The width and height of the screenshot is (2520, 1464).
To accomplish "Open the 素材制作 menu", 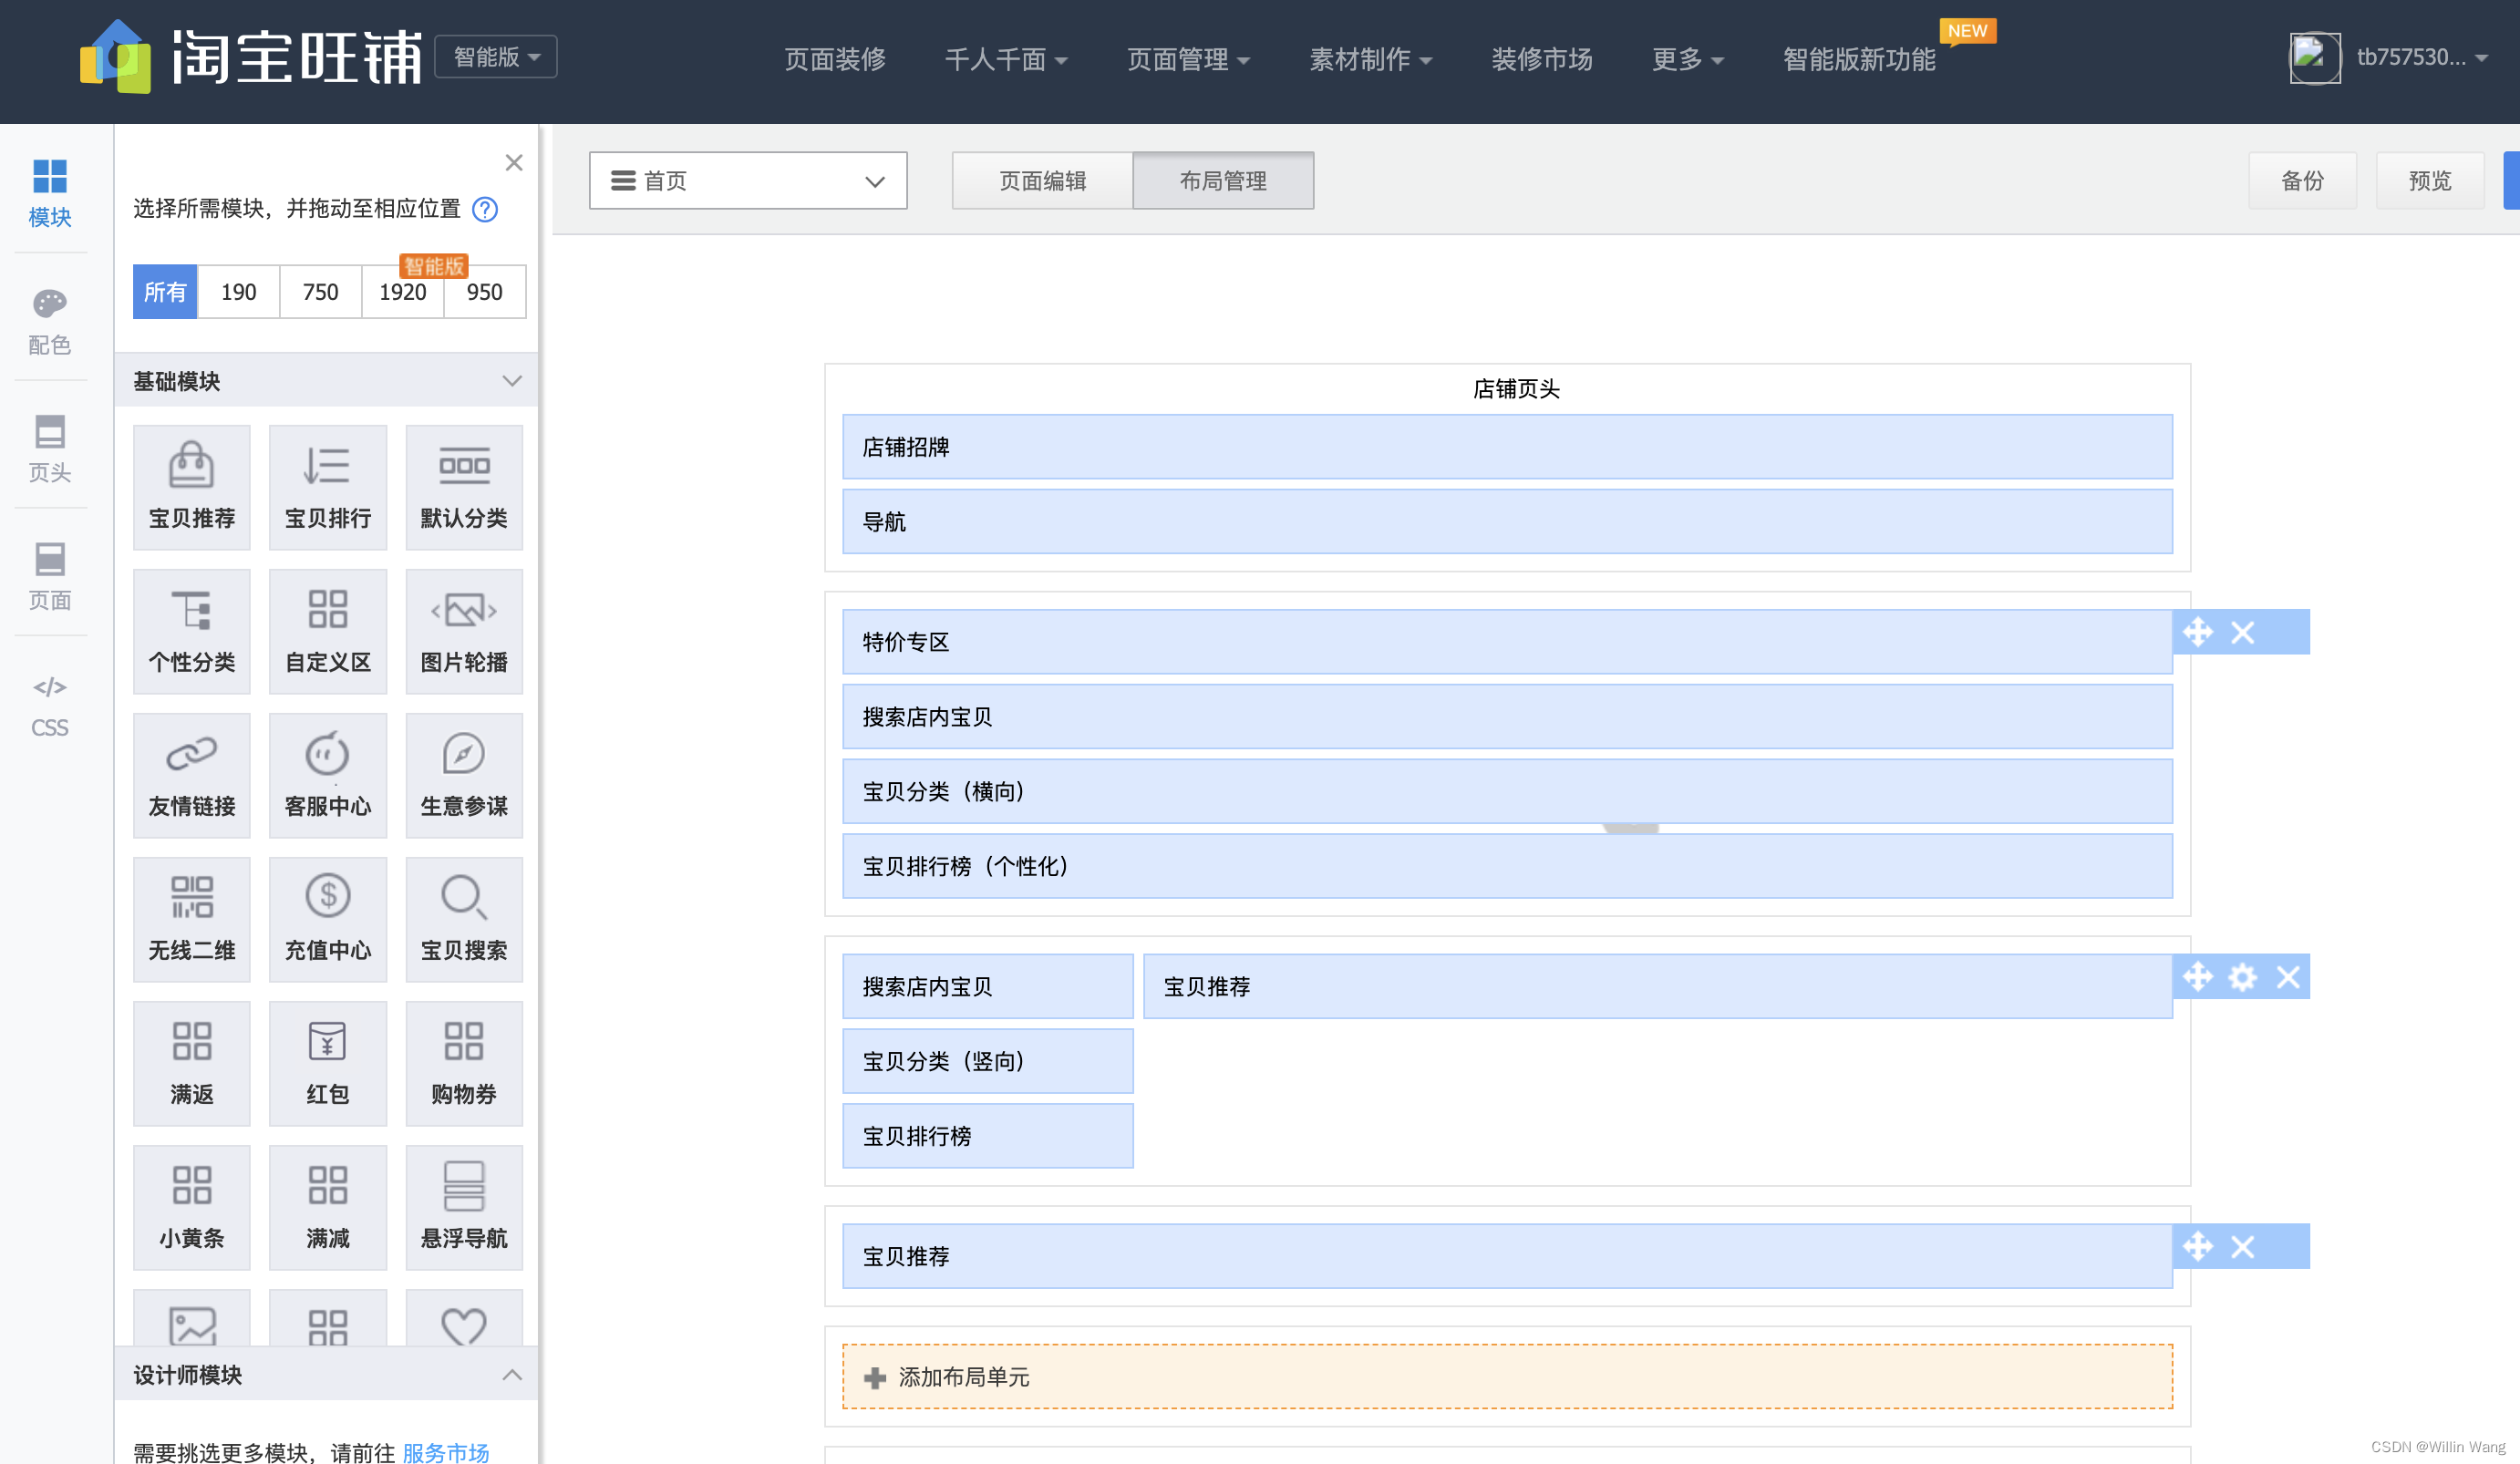I will pos(1369,60).
